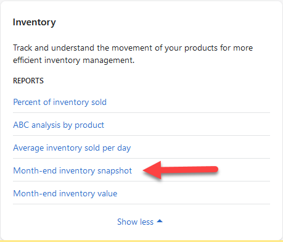Open Average inventory sold per day report
Image resolution: width=283 pixels, height=242 pixels.
click(x=72, y=148)
